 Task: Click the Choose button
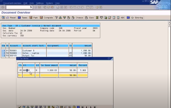point(77,18)
